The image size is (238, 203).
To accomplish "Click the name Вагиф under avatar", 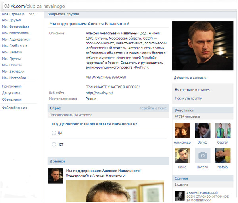I will point(202,142).
